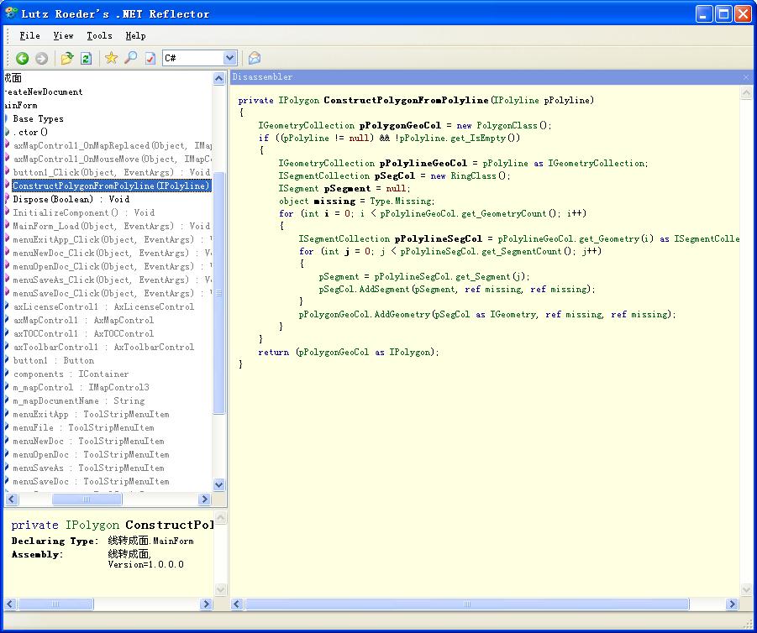Click disassembler horizontal scroll right arrow
The image size is (757, 633).
click(x=732, y=604)
